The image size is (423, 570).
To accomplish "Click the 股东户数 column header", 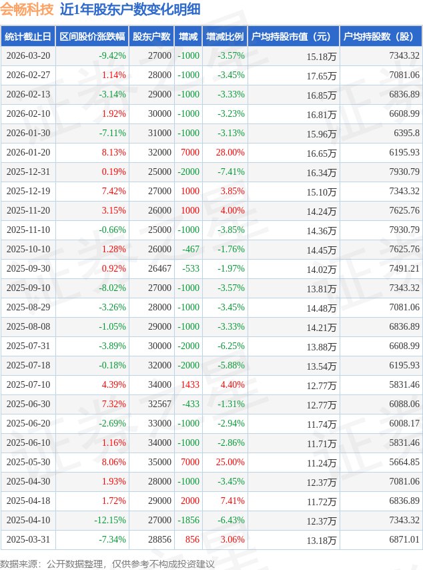I will tap(151, 36).
